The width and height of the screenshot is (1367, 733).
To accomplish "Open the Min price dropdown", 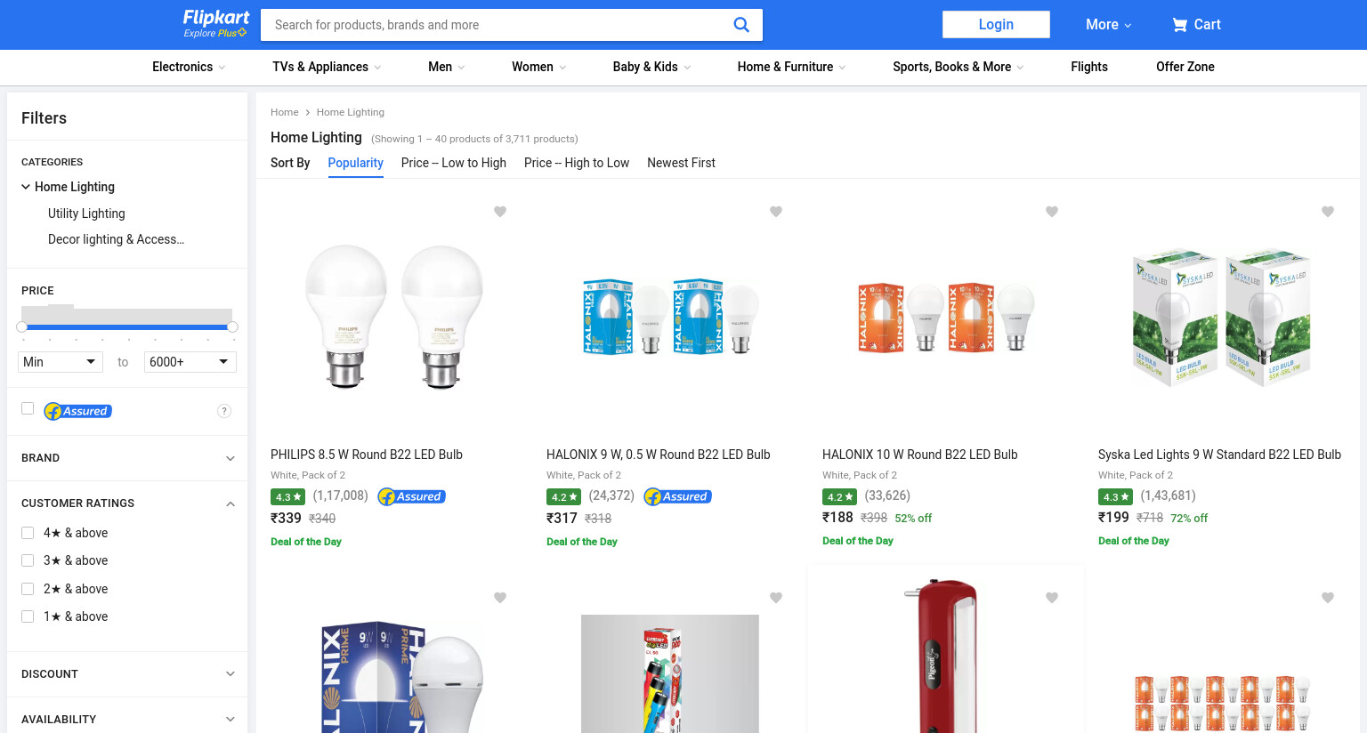I will coord(60,362).
